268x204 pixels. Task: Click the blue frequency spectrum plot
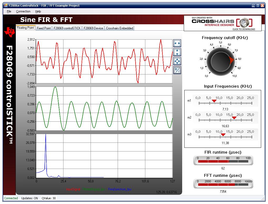[x=104, y=156]
